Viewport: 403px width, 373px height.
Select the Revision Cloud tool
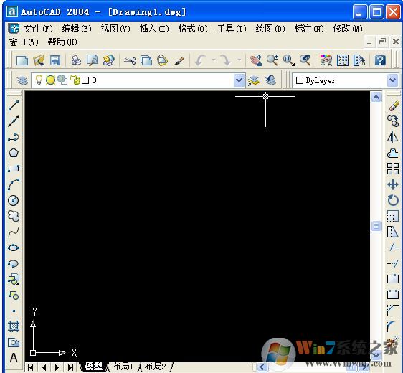click(x=14, y=216)
